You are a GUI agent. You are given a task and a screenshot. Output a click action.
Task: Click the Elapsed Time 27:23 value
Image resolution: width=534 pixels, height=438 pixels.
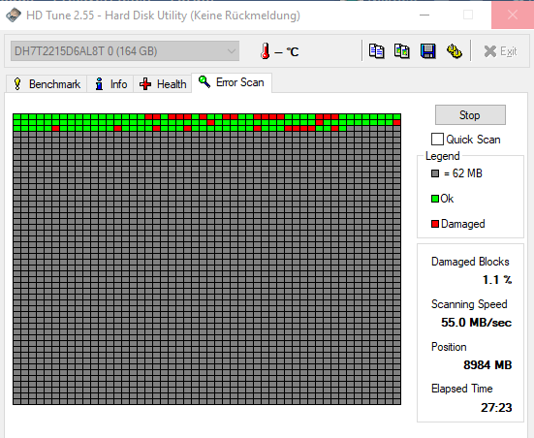click(496, 407)
